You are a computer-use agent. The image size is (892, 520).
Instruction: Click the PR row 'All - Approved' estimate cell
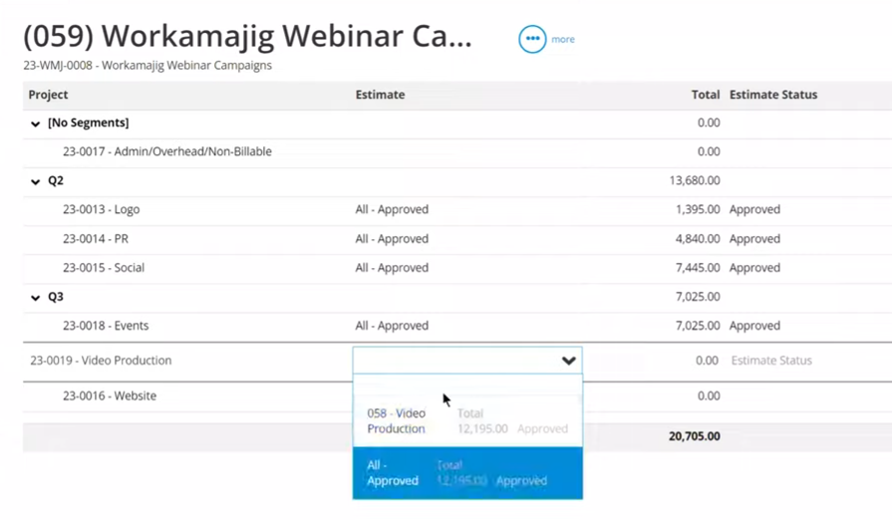point(392,239)
